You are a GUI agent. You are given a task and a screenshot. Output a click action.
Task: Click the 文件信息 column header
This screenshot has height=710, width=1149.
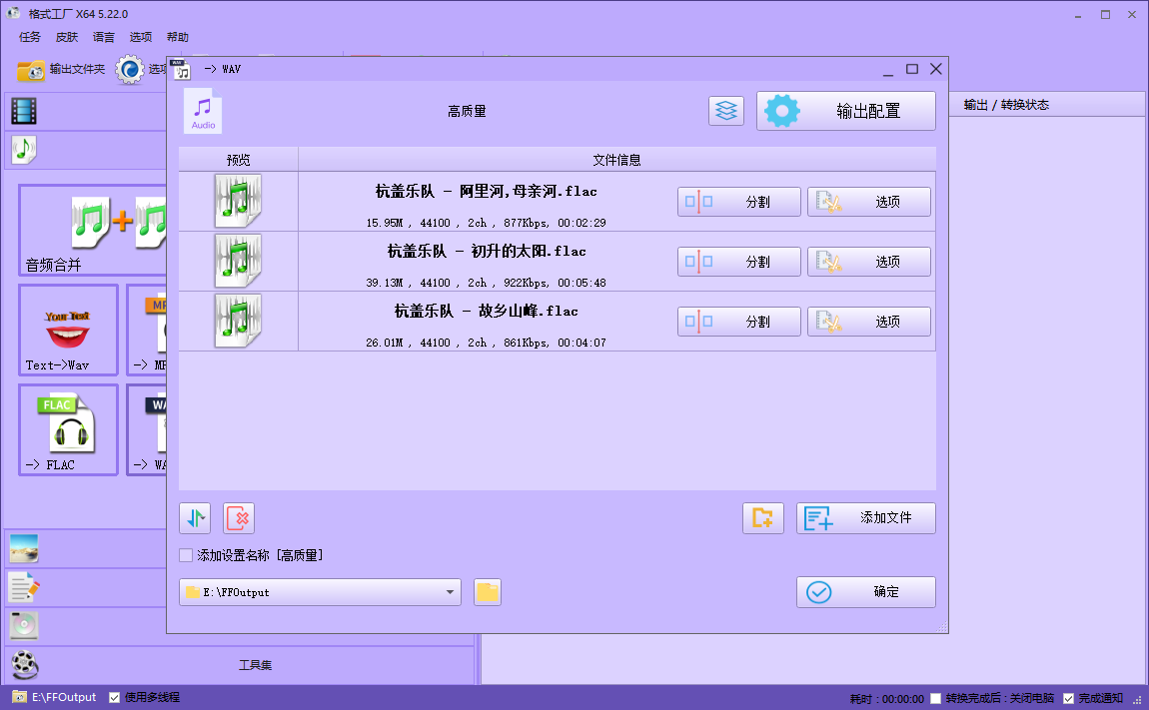pyautogui.click(x=617, y=160)
